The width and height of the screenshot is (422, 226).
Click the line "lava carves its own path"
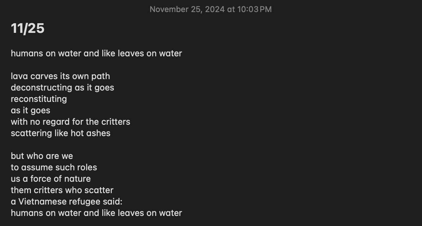pos(60,76)
